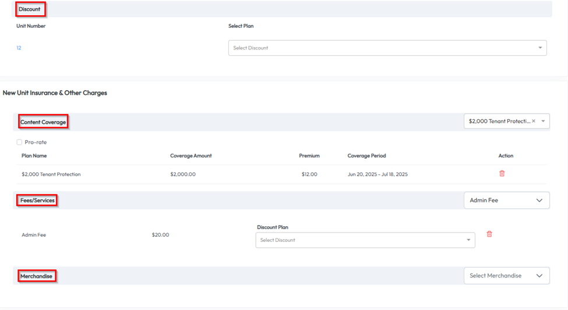Open unit number 12 link
Viewport: 568px width, 310px height.
(x=19, y=48)
